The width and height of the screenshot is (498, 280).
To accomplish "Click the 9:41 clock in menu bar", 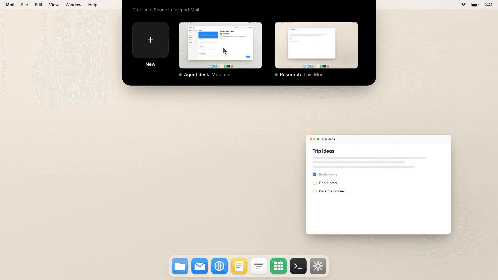I will click(488, 5).
